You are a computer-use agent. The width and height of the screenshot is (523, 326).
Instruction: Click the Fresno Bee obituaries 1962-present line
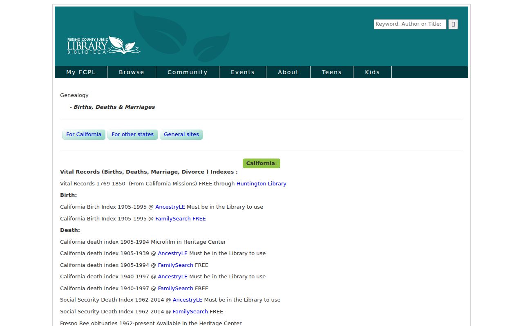(x=151, y=324)
